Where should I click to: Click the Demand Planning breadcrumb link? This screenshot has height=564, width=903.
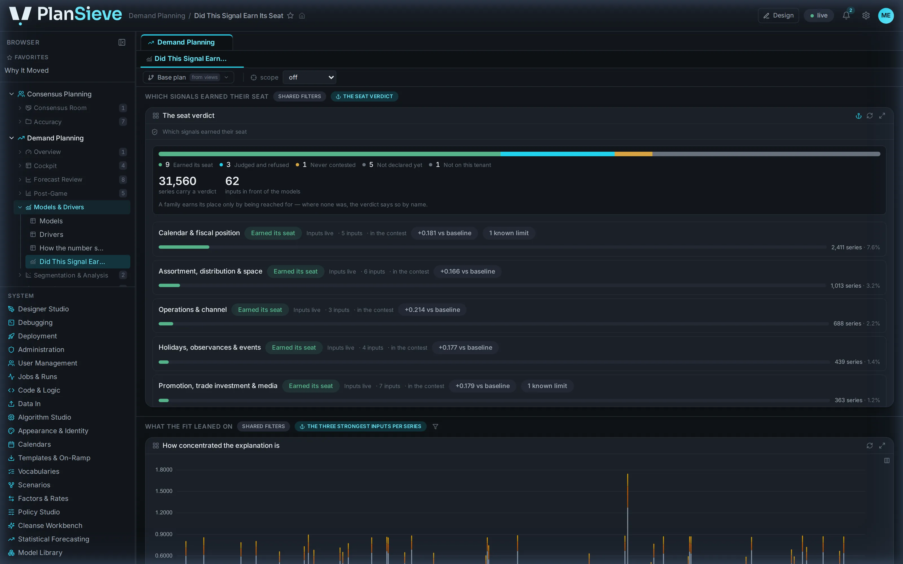point(157,16)
